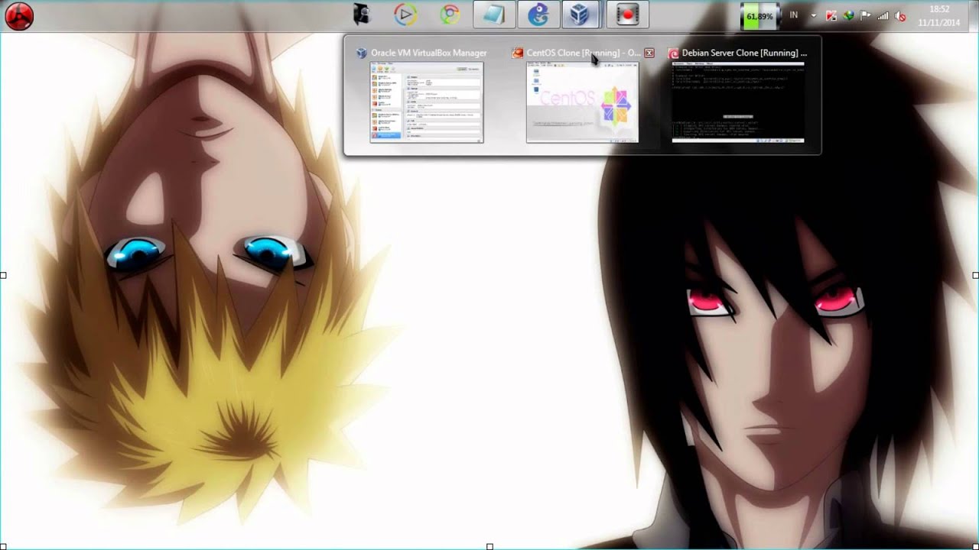Click the red screen recorder taskbar icon
979x550 pixels.
click(x=627, y=15)
